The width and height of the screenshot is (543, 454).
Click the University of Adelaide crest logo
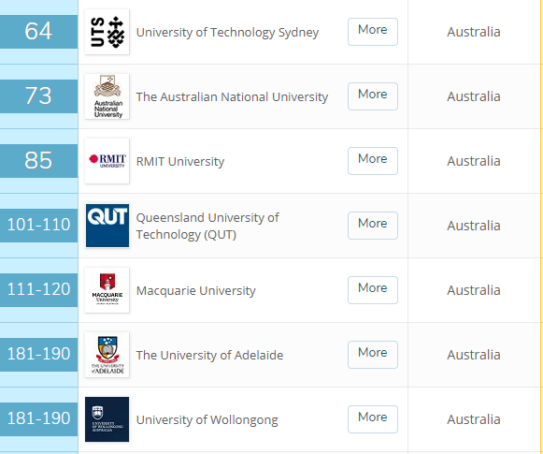pos(107,355)
